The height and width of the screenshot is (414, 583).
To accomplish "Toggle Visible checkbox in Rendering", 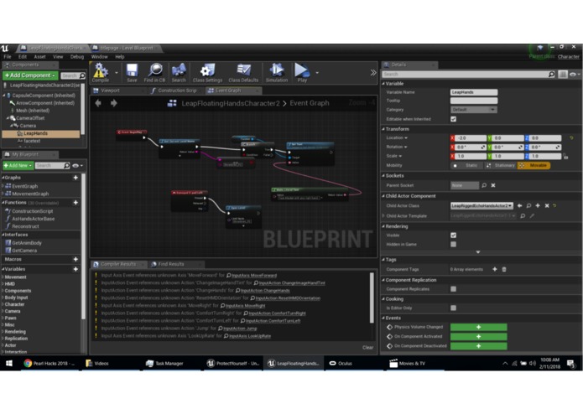I will 453,235.
